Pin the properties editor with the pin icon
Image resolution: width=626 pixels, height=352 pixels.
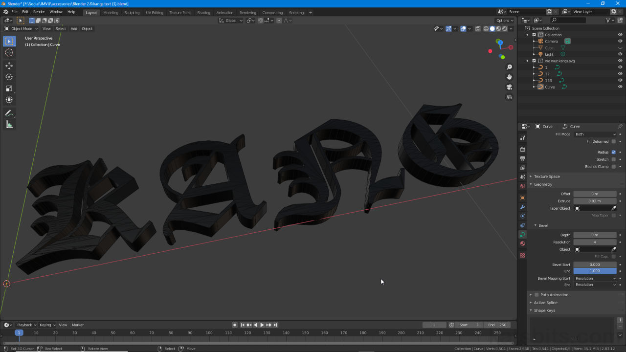pyautogui.click(x=620, y=127)
